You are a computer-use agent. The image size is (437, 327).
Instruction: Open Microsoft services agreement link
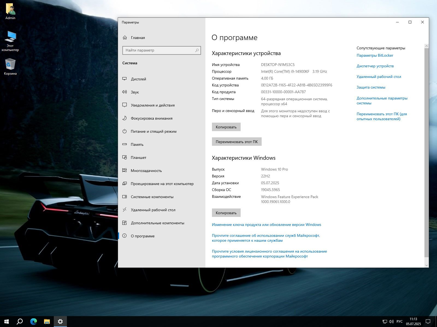(266, 238)
